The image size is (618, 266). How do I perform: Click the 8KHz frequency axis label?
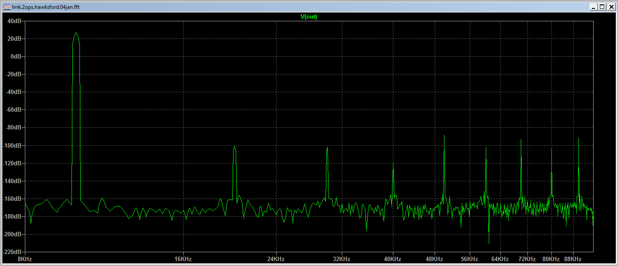pyautogui.click(x=24, y=259)
